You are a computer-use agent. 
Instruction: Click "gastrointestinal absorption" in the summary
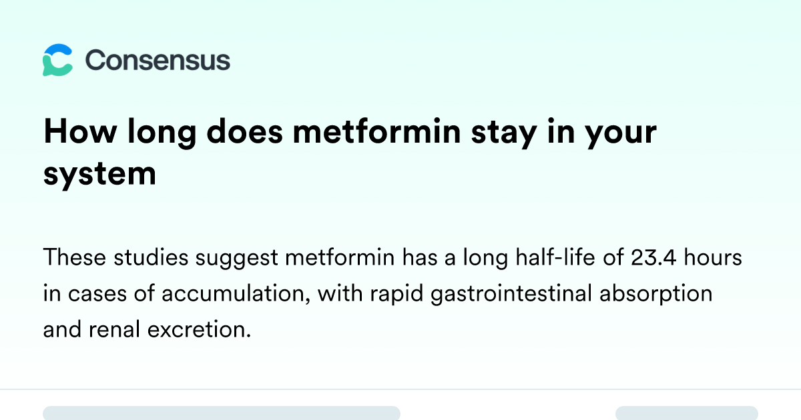573,293
